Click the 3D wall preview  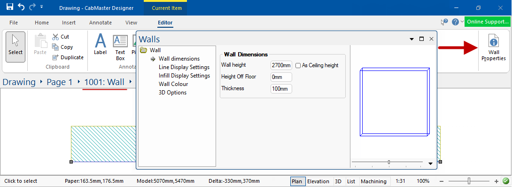pos(395,102)
